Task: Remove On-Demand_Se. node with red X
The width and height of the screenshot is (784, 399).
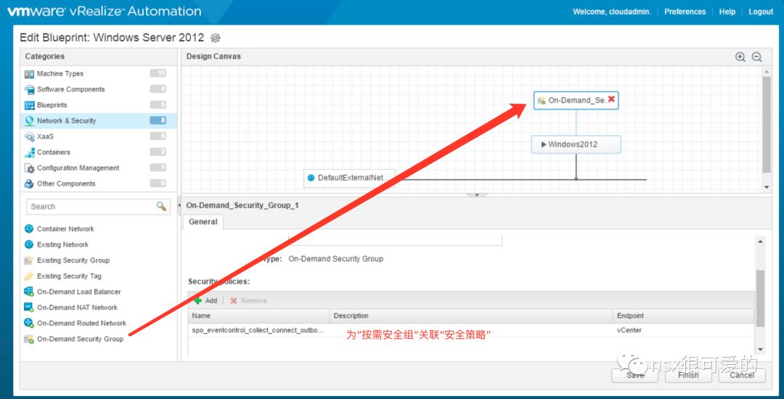Action: [611, 99]
